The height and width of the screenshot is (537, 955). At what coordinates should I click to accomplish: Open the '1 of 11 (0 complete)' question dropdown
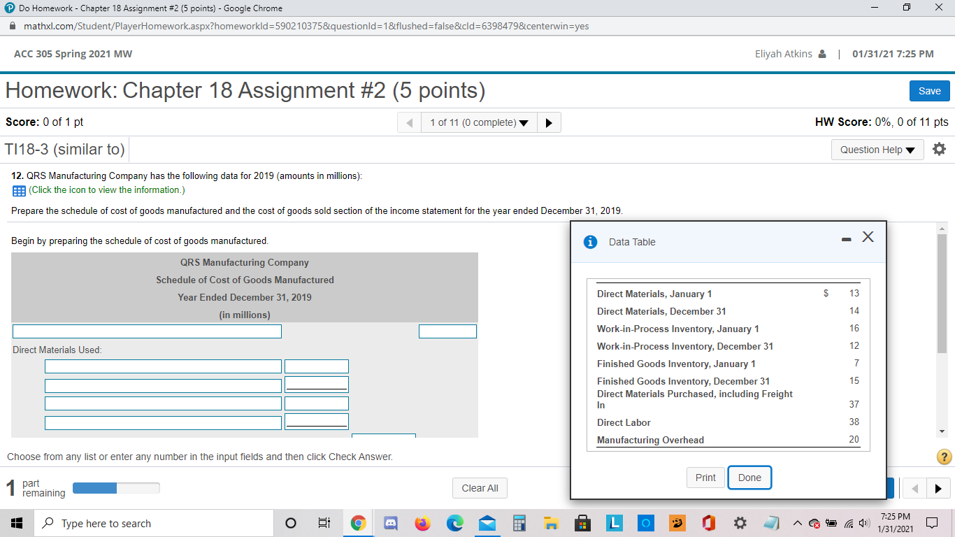tap(478, 122)
